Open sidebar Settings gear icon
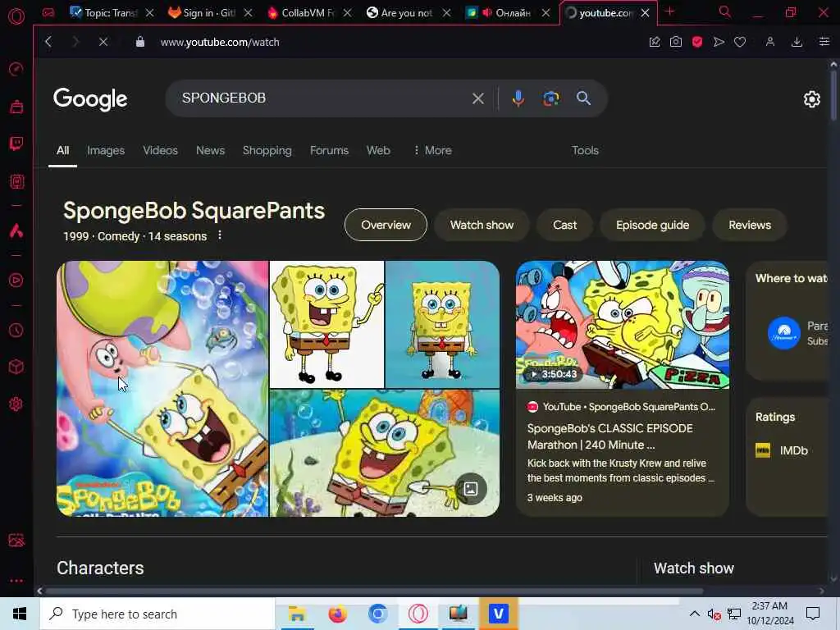The image size is (840, 630). coord(16,404)
